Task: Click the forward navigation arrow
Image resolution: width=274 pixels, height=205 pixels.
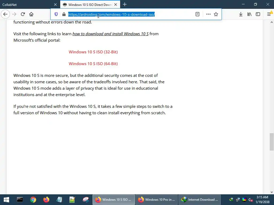Action: click(x=14, y=14)
